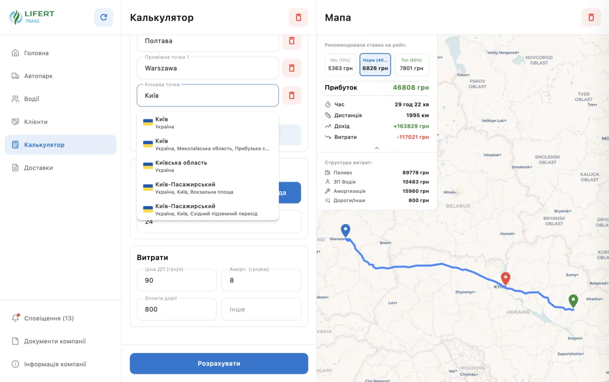Click the refresh icon button beside the logo
This screenshot has width=609, height=382.
[103, 17]
